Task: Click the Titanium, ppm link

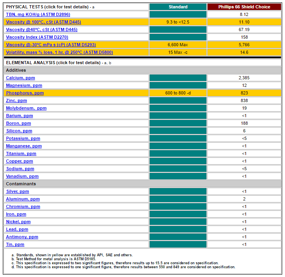Action: coord(21,153)
